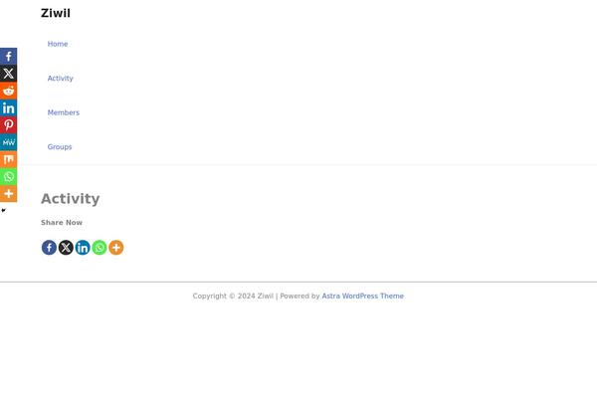Follow the Astra WordPress Theme link
Viewport: 597px width, 398px height.
(x=362, y=296)
